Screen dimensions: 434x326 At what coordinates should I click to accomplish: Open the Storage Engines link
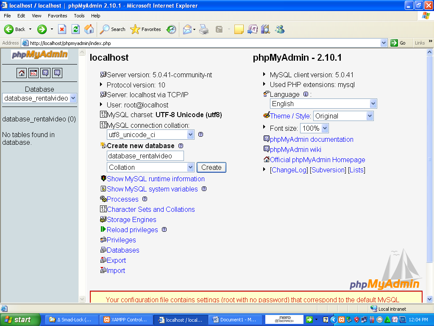click(131, 219)
